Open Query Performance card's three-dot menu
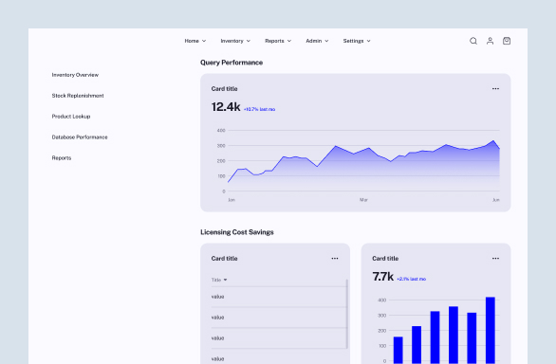Image resolution: width=556 pixels, height=364 pixels. [x=495, y=88]
